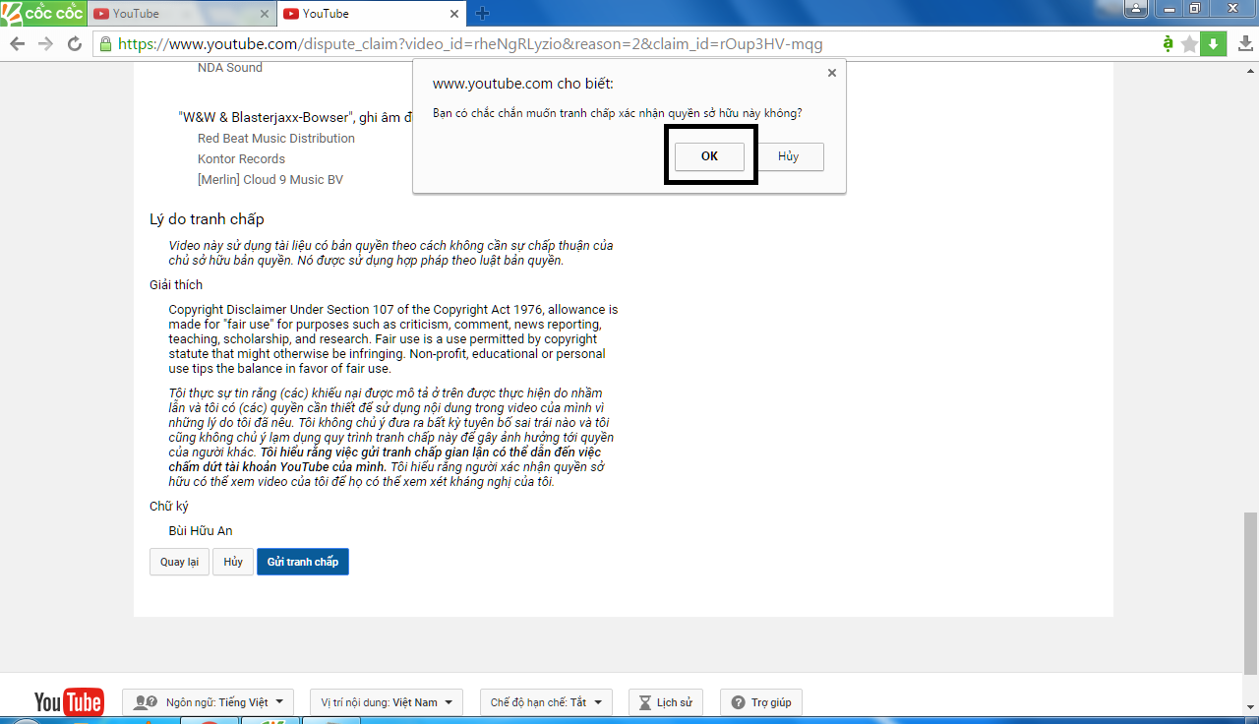The image size is (1259, 724).
Task: Click the green download-media arrow icon
Action: [1214, 43]
